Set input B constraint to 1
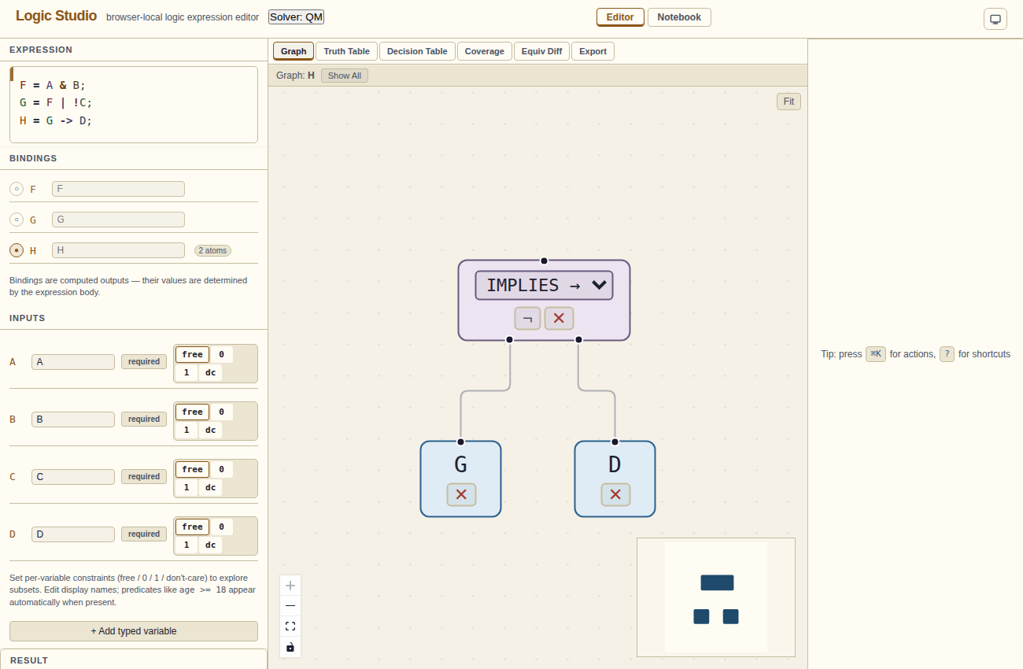This screenshot has width=1023, height=669. tap(186, 430)
